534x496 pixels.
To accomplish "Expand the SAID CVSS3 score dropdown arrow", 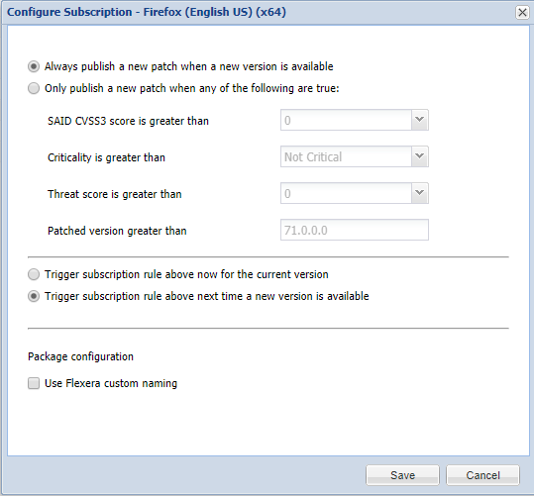I will 420,120.
